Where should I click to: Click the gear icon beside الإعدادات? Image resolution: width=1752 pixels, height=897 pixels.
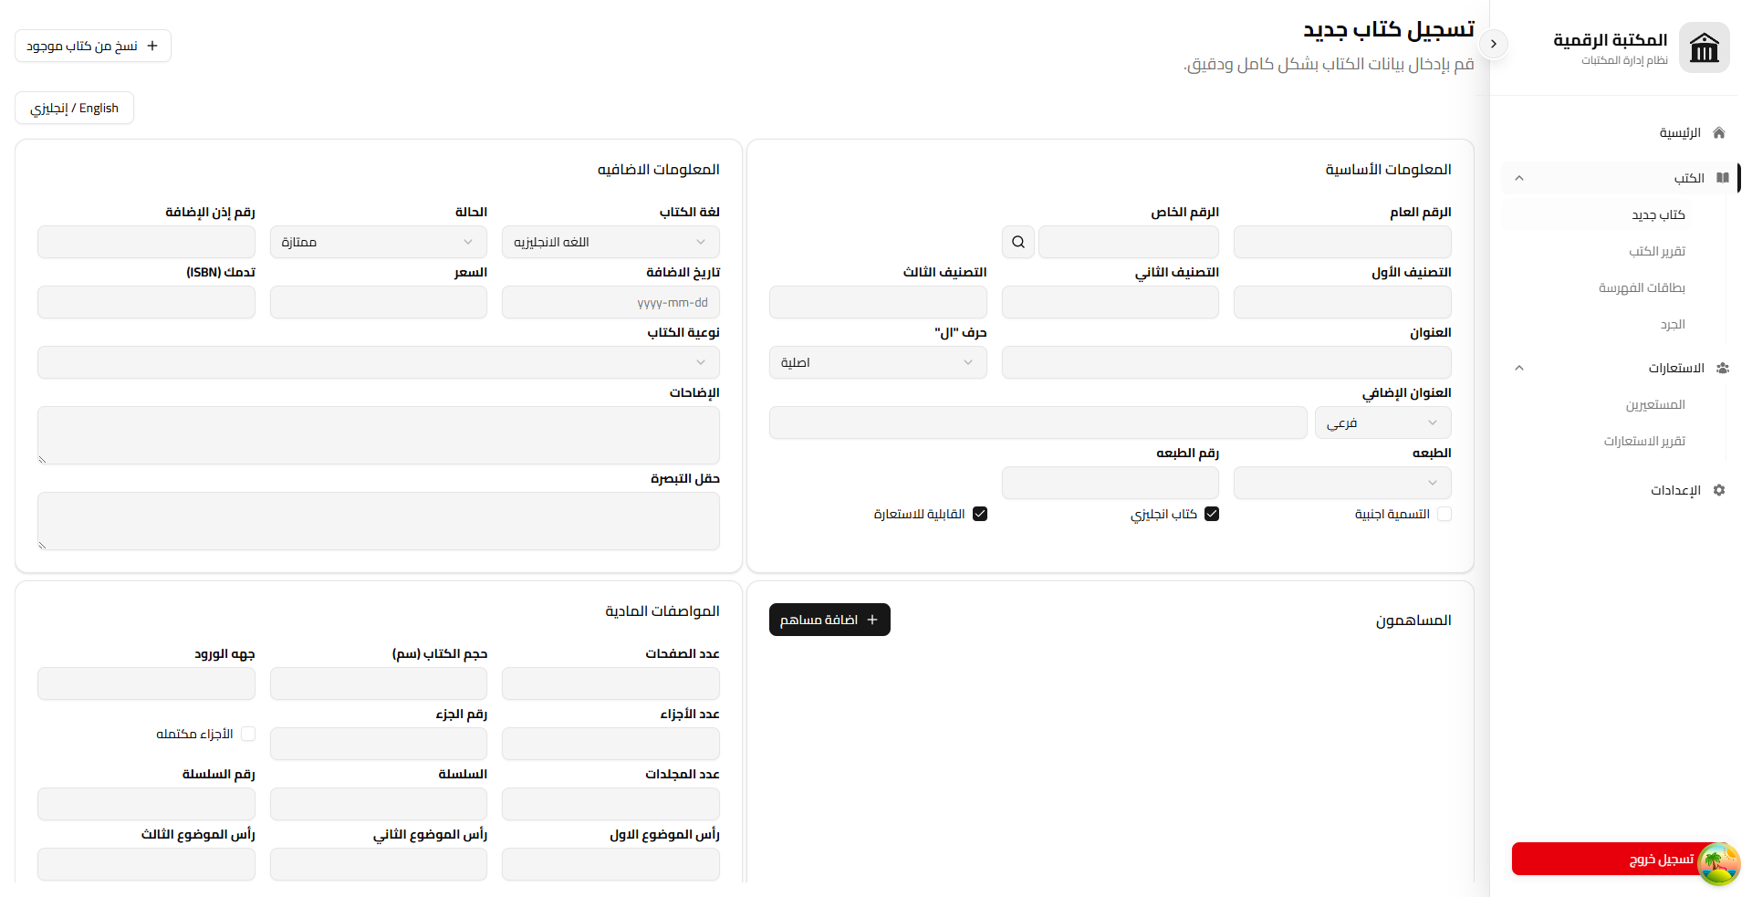point(1719,490)
